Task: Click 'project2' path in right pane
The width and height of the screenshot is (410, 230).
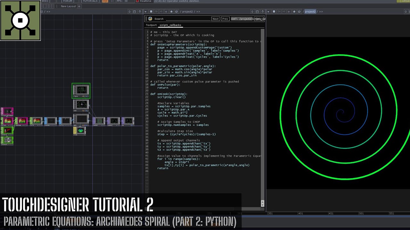Action: (x=310, y=11)
